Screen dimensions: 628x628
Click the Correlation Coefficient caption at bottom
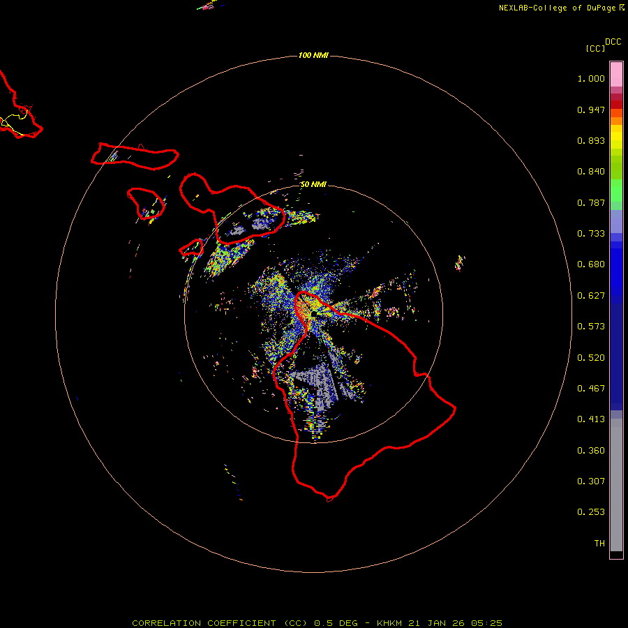coord(317,623)
